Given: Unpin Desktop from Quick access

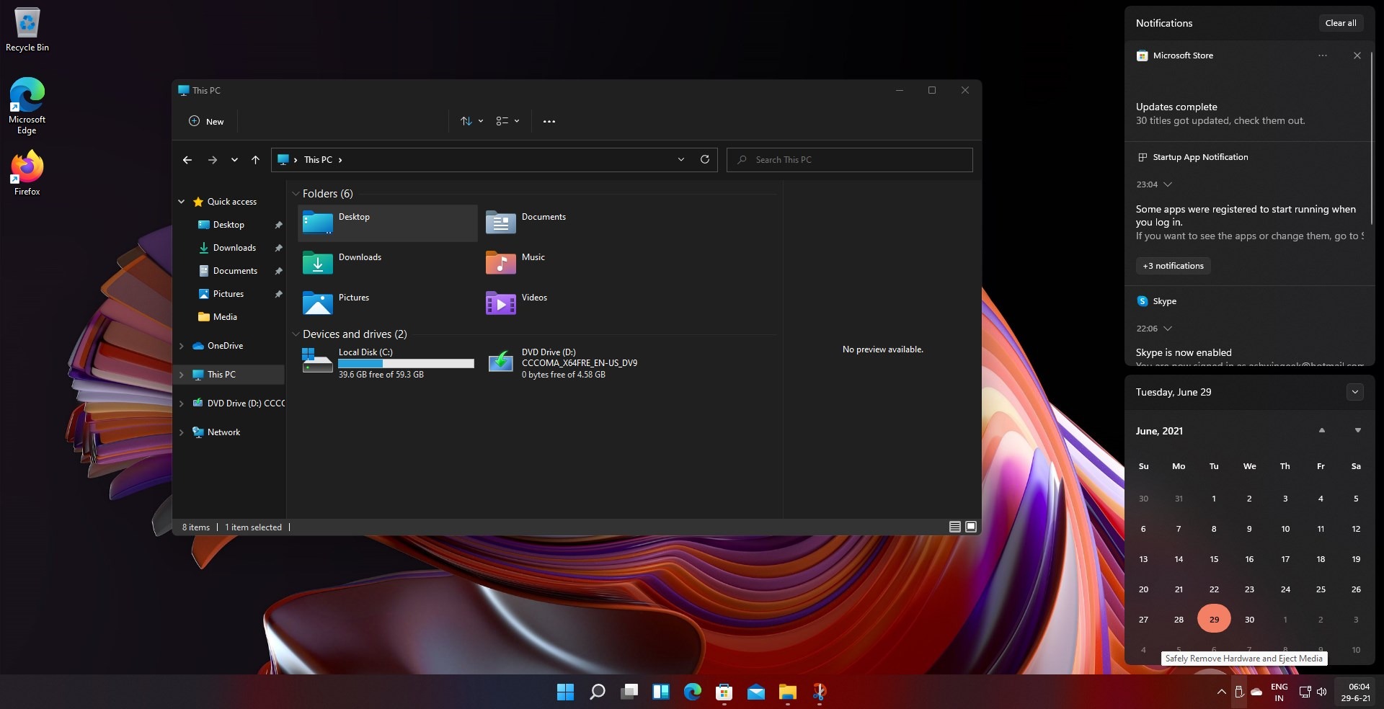Looking at the screenshot, I should [278, 225].
